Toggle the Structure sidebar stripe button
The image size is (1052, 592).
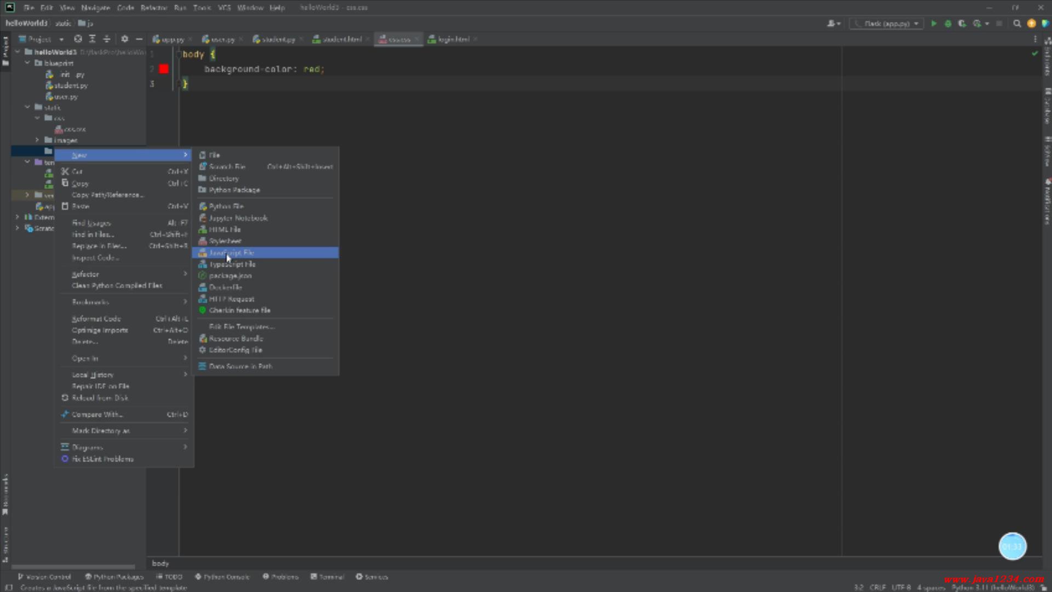(5, 545)
